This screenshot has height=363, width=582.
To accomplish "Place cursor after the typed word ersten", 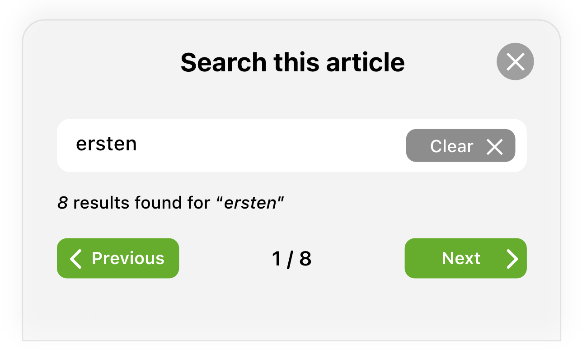I will 137,144.
